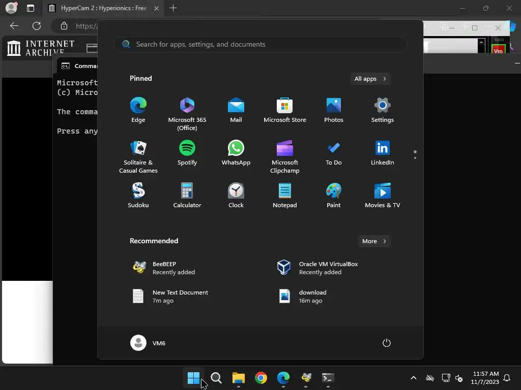This screenshot has width=521, height=390.
Task: Open the Clock app
Action: click(236, 196)
